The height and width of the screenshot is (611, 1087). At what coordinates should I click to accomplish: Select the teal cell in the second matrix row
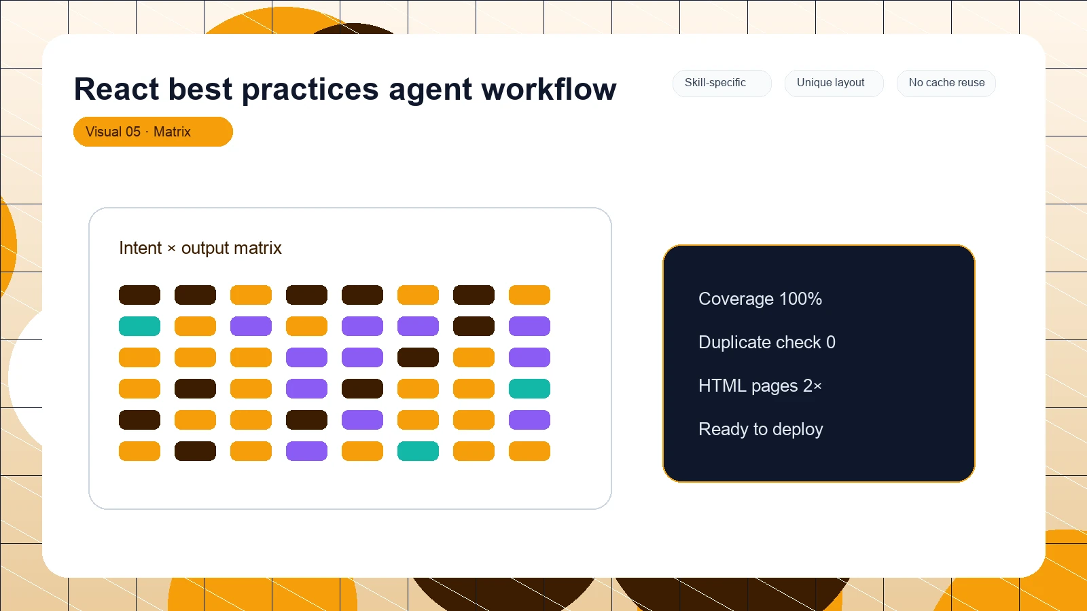[x=139, y=327]
